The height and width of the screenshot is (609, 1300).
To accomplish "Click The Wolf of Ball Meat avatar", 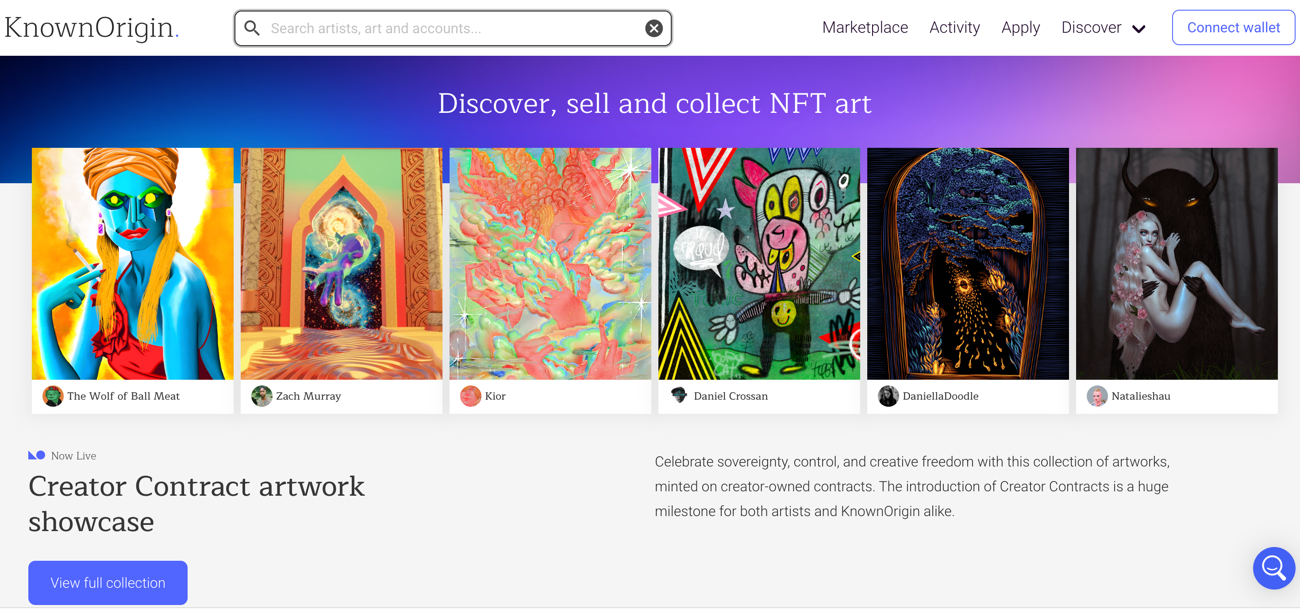I will pos(53,396).
